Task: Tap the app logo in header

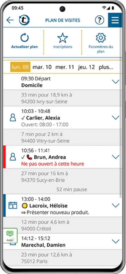Action: coord(24,20)
